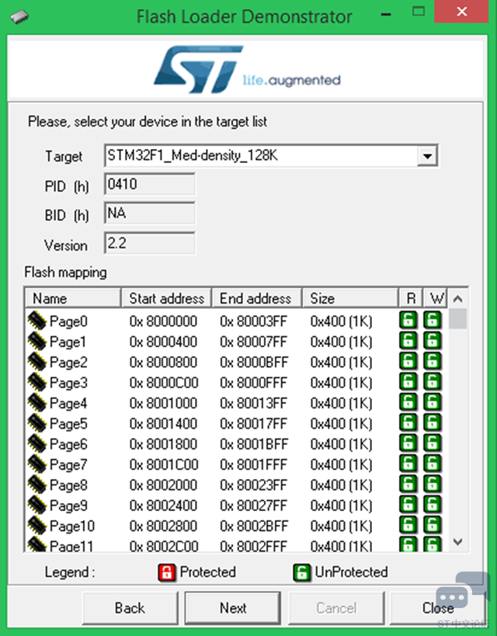497x636 pixels.
Task: Click Page9 write protection lock icon
Action: 433,504
